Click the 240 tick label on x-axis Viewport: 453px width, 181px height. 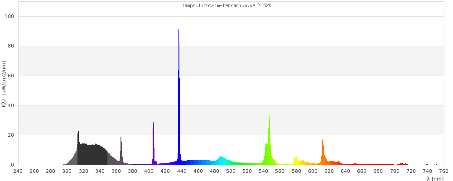[18, 171]
